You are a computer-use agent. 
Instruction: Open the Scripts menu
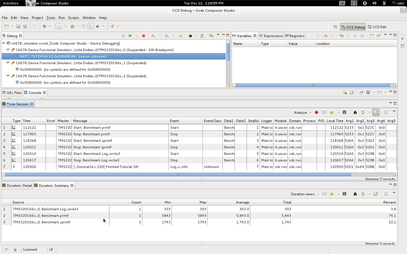[73, 18]
